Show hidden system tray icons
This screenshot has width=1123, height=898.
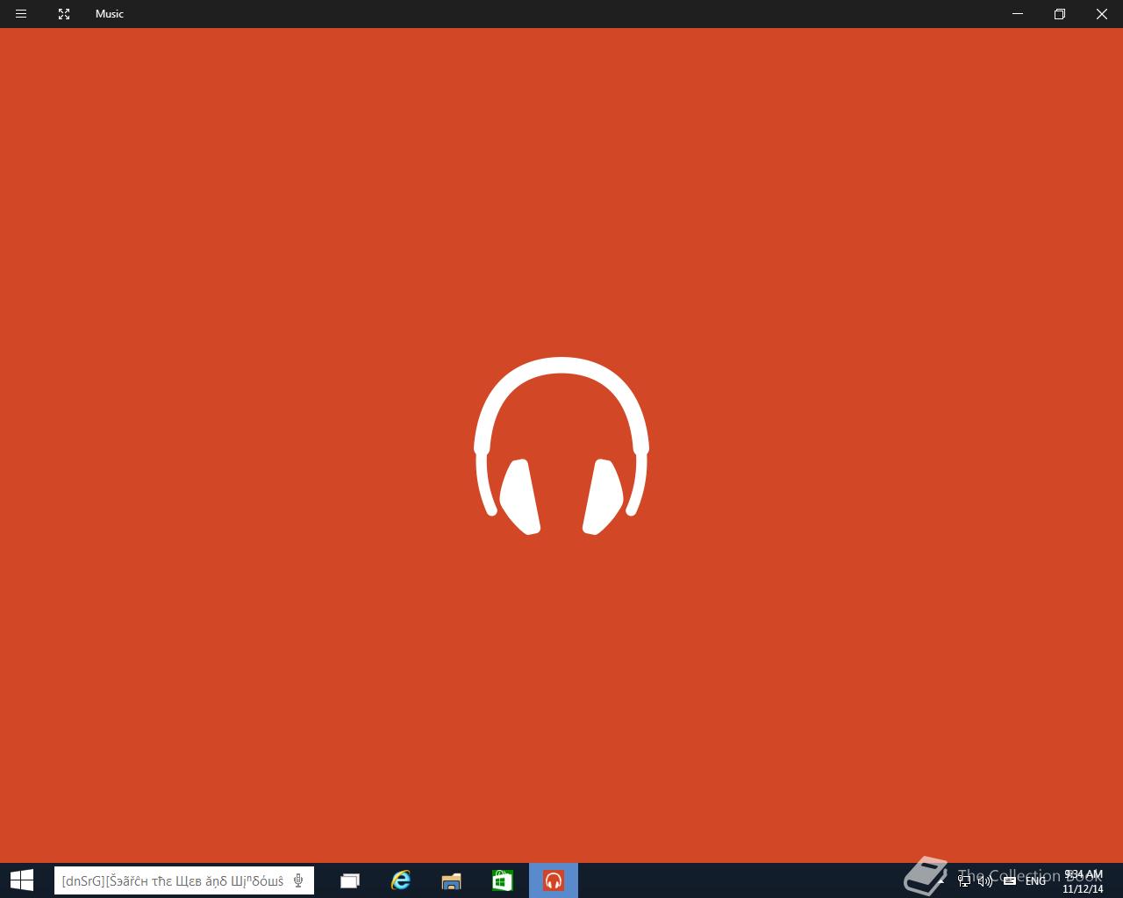click(942, 880)
